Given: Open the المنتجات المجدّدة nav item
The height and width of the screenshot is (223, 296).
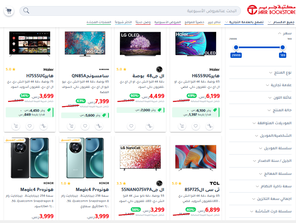Looking at the screenshot, I should tap(99, 22).
